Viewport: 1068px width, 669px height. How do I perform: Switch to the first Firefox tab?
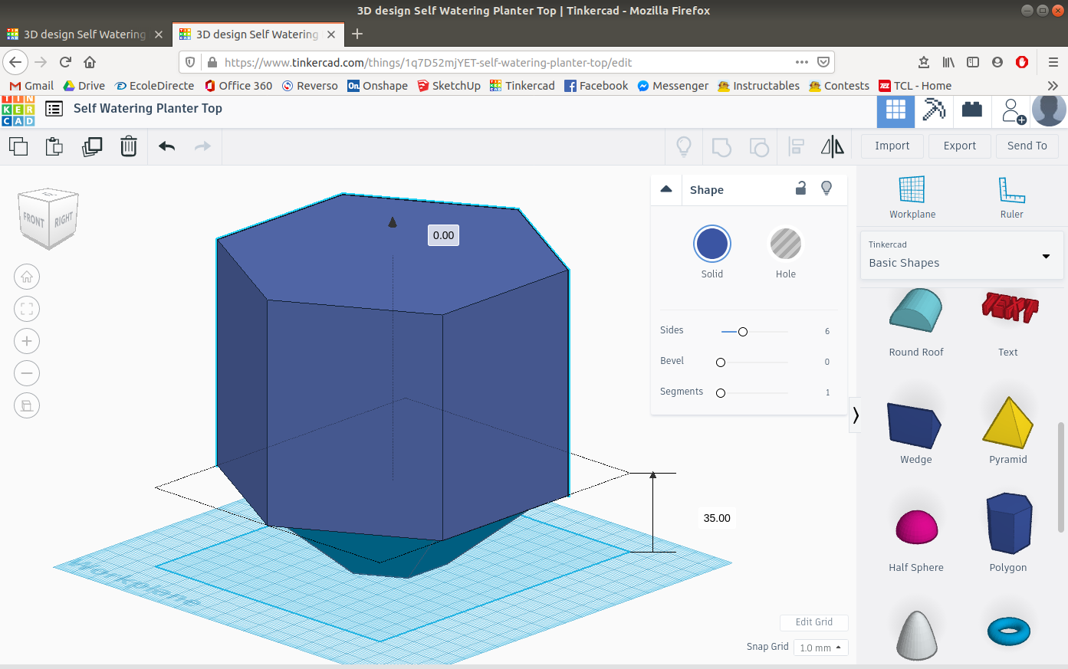85,34
